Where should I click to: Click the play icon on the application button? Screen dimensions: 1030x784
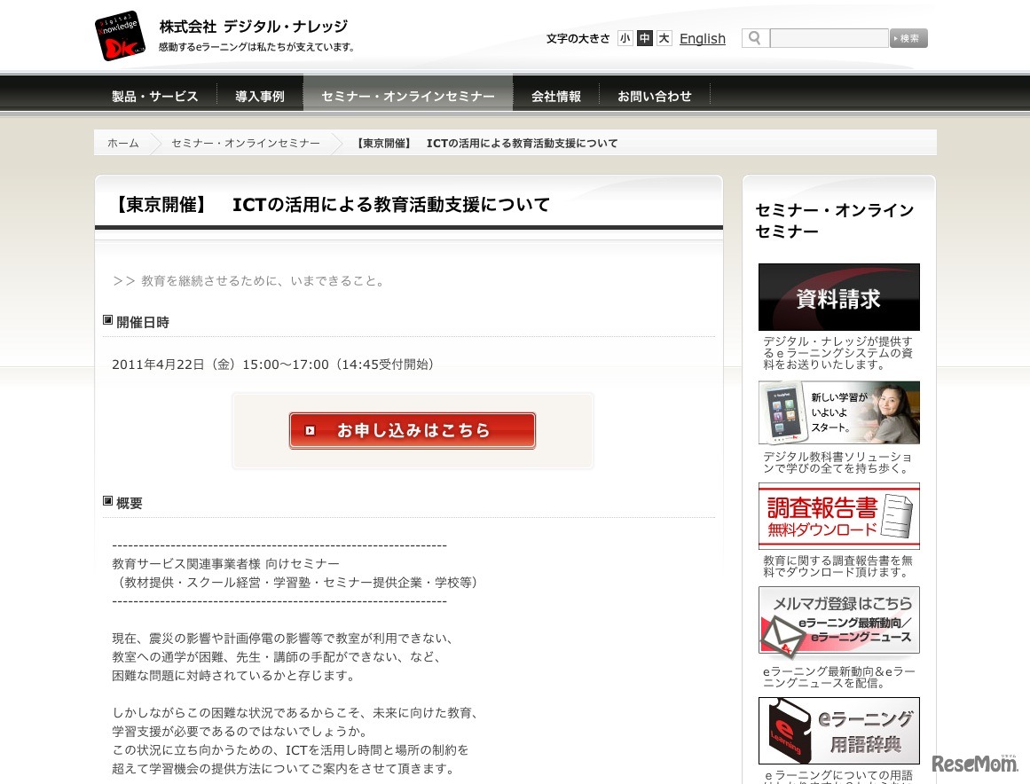click(x=311, y=430)
